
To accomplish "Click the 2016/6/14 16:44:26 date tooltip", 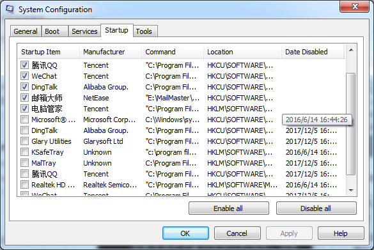I will click(x=316, y=120).
